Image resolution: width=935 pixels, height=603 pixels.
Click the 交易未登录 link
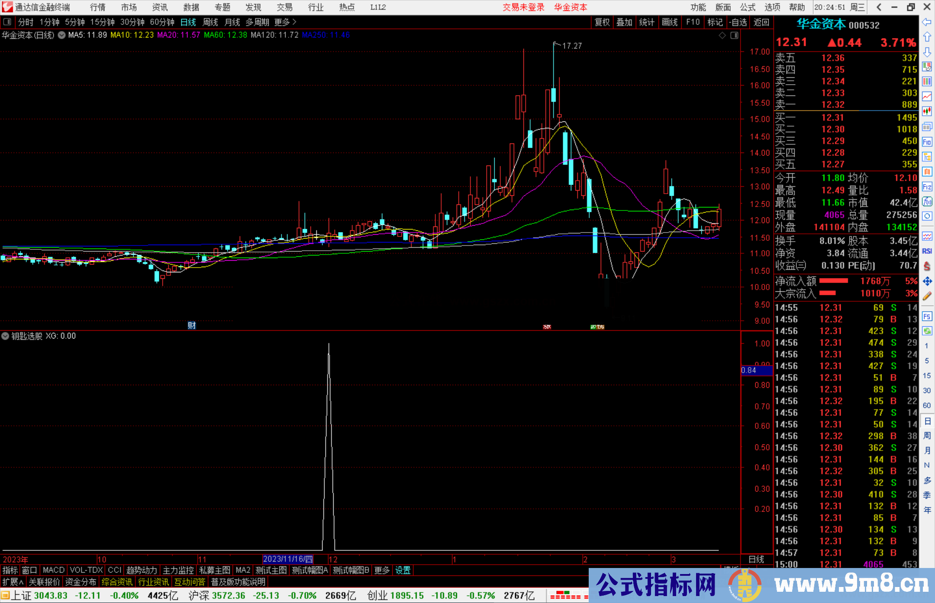coord(523,7)
